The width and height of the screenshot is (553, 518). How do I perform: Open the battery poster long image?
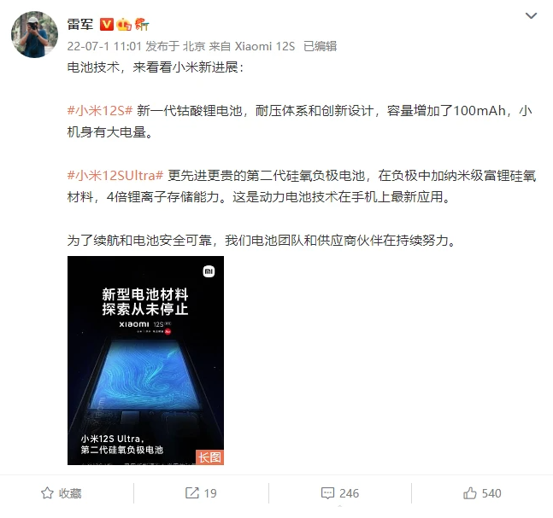pos(145,360)
